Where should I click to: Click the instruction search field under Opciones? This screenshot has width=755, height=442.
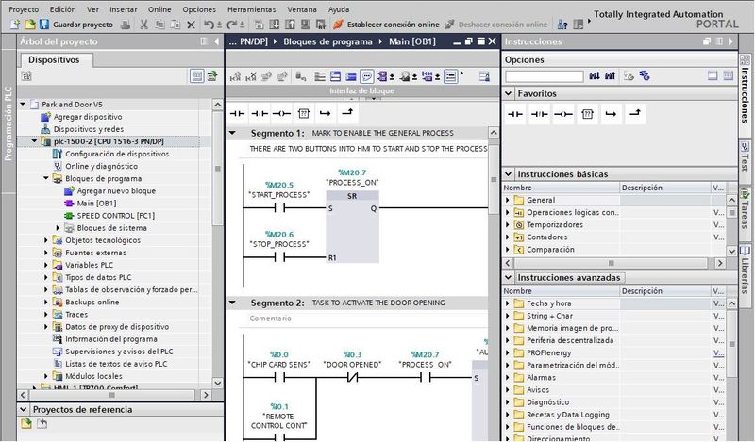pos(545,76)
